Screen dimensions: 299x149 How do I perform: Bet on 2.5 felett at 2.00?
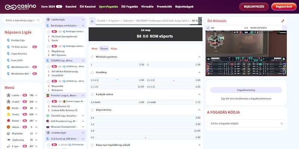[x=117, y=102]
